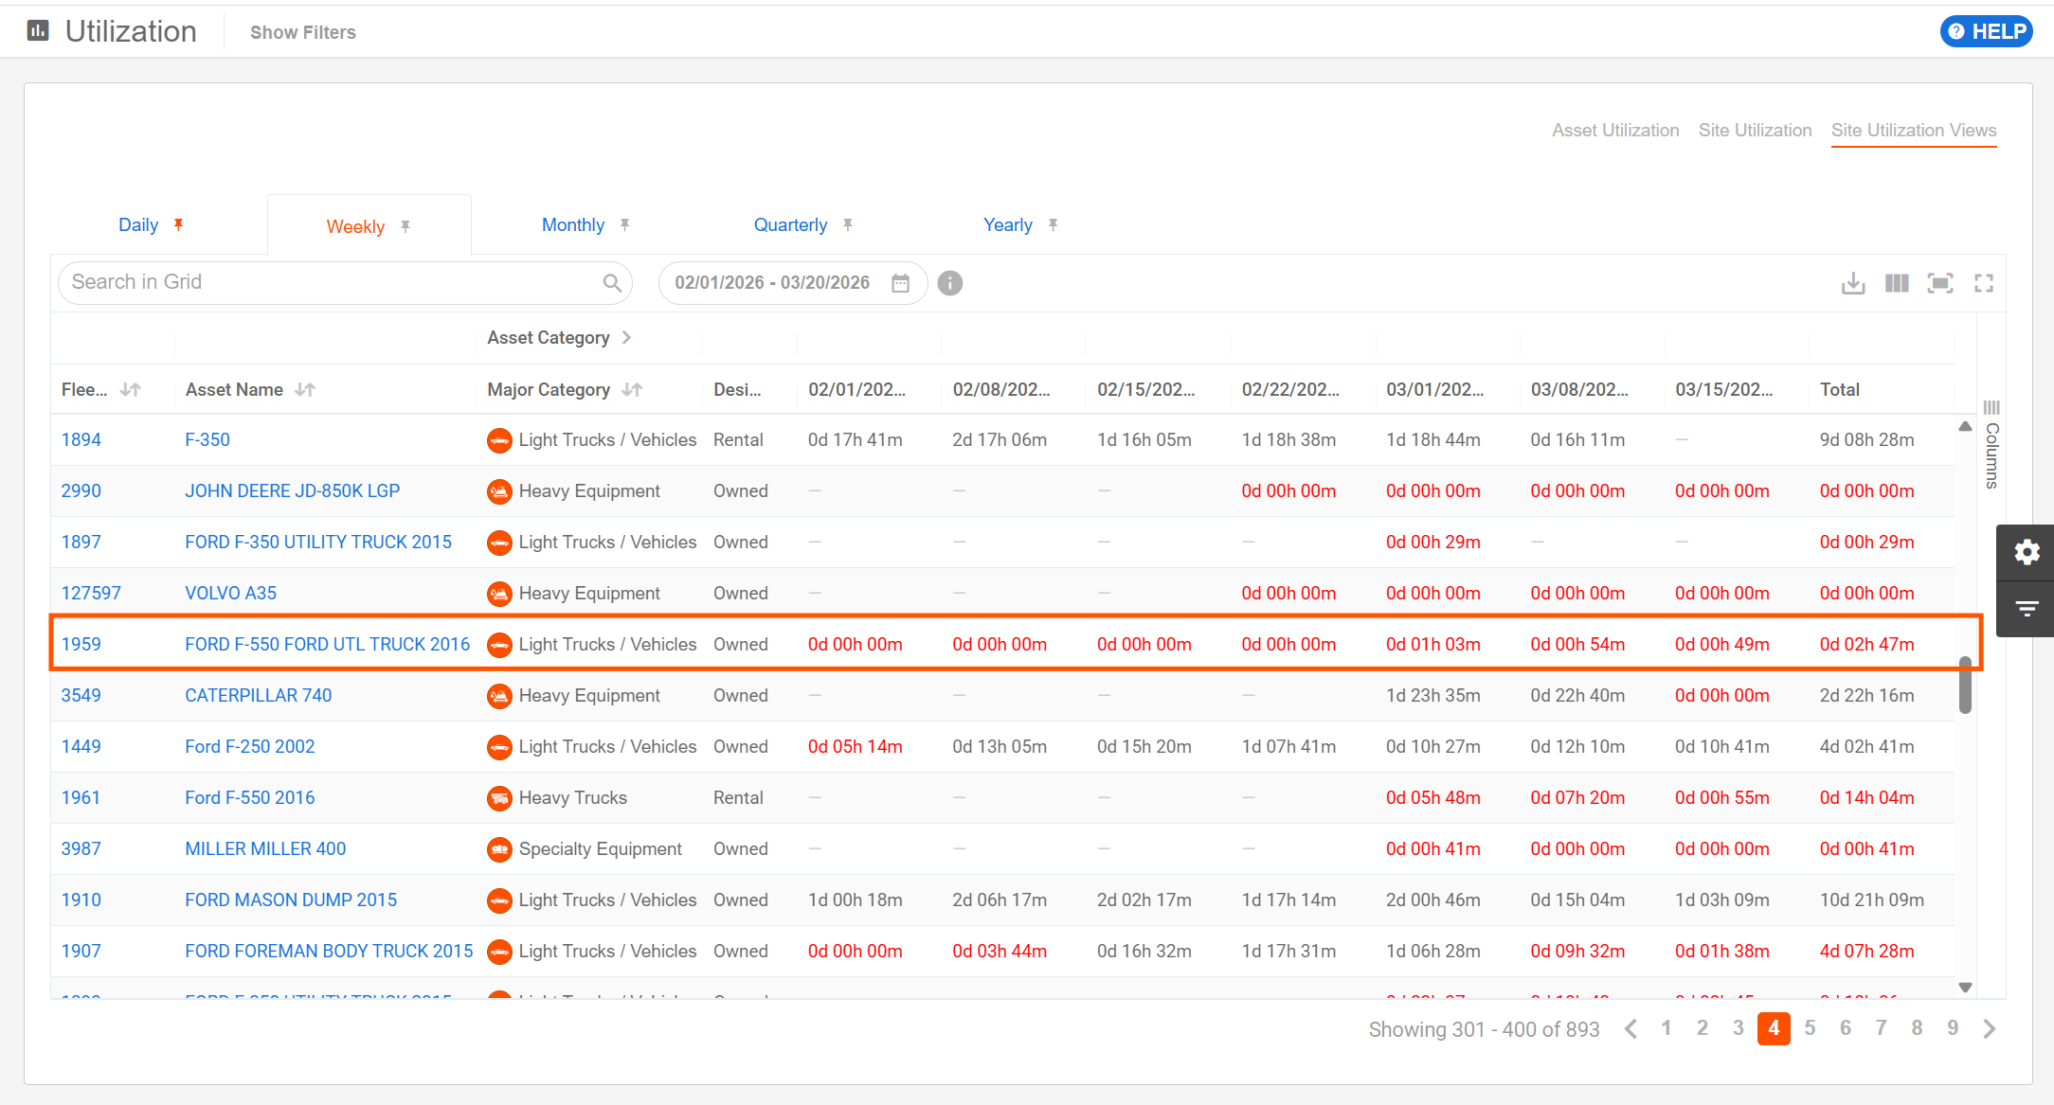Viewport: 2054px width, 1105px height.
Task: Click the Show Filters button
Action: (x=302, y=32)
